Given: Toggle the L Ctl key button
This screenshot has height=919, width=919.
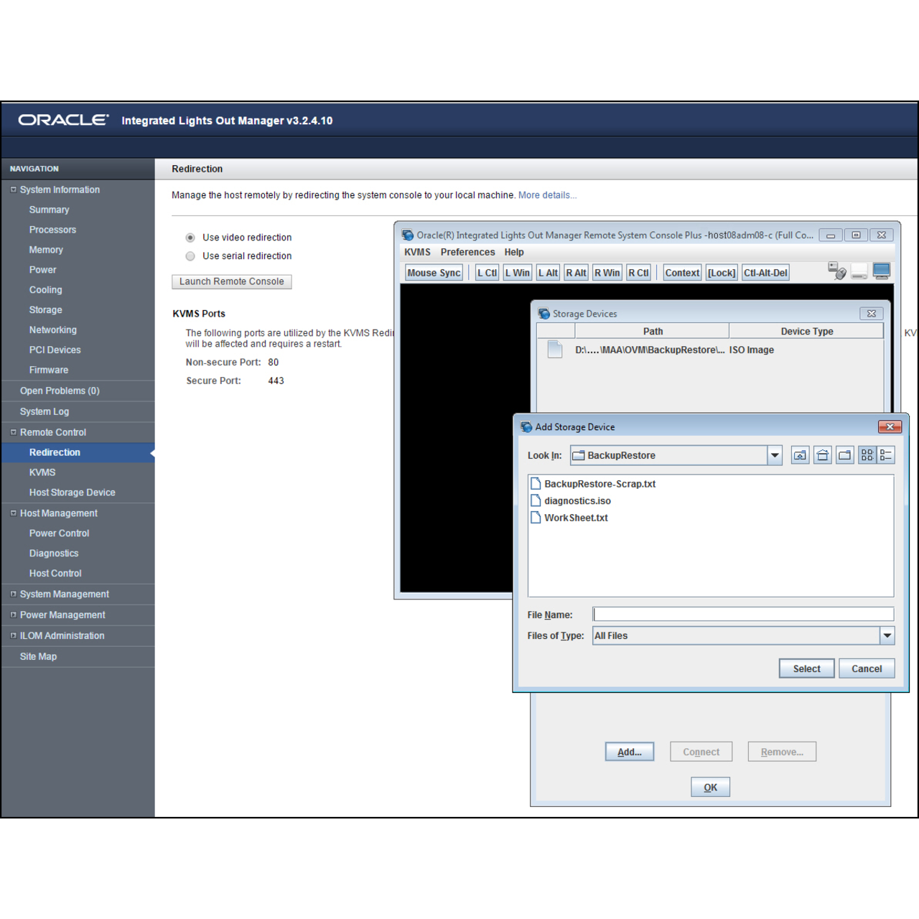Looking at the screenshot, I should [487, 273].
